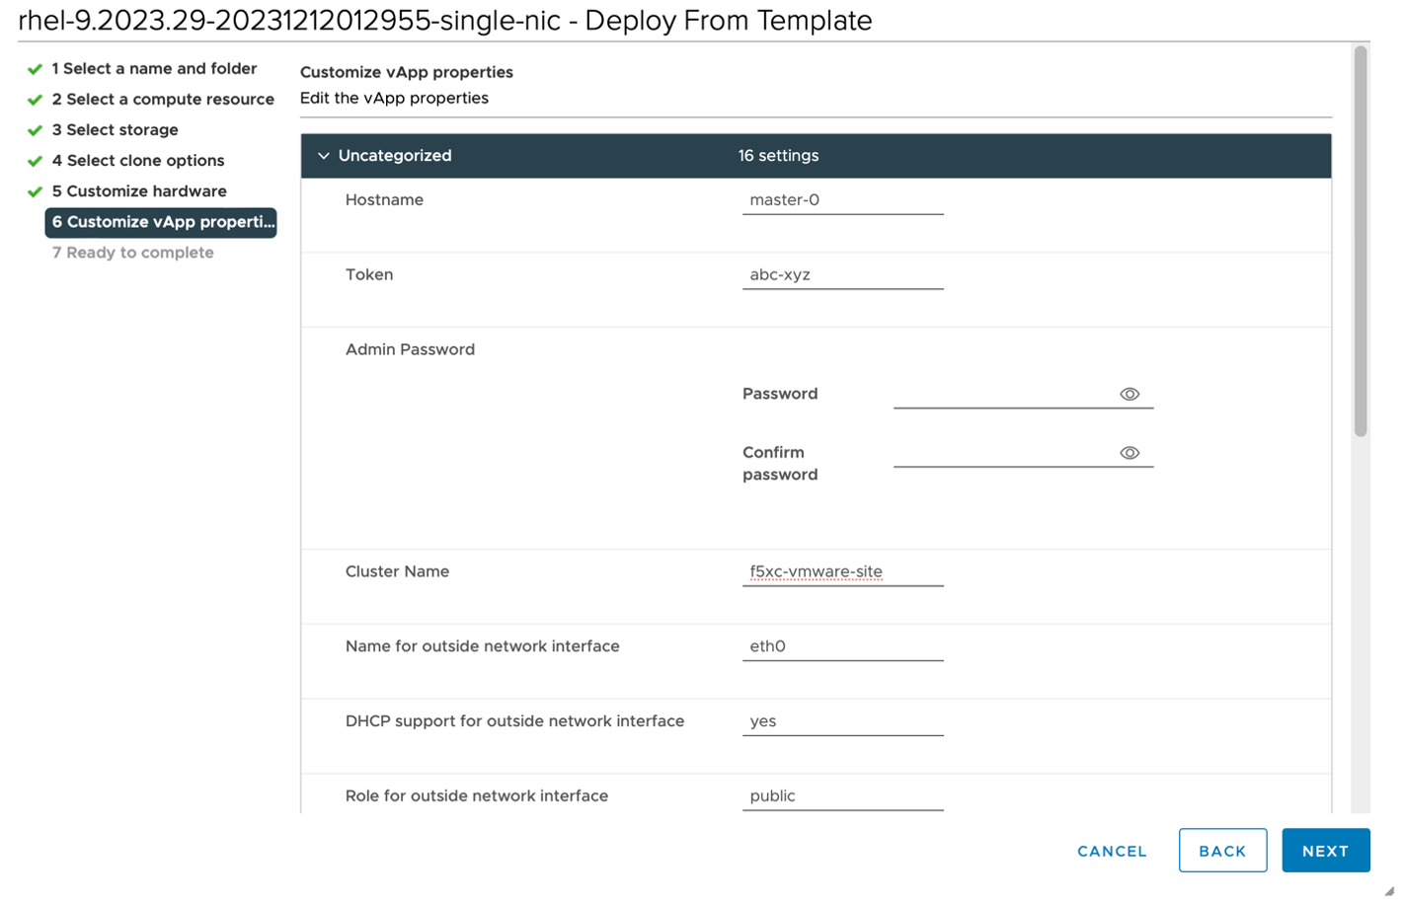Edit the Hostname field showing master-0
This screenshot has width=1402, height=902.
[842, 200]
